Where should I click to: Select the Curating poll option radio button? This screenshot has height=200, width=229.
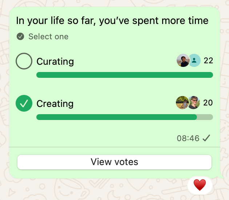(x=24, y=61)
